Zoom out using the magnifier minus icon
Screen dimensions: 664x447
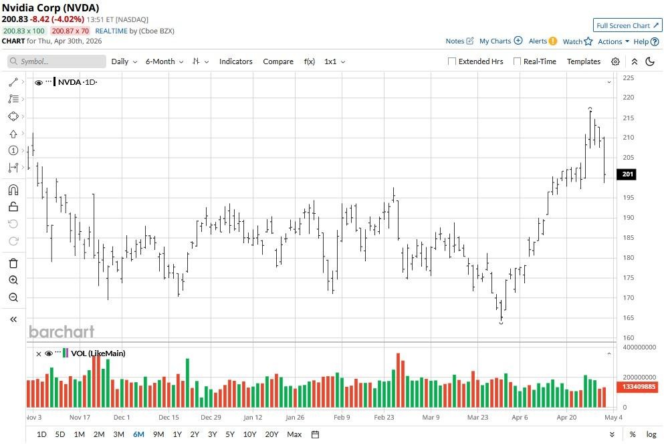coord(13,298)
